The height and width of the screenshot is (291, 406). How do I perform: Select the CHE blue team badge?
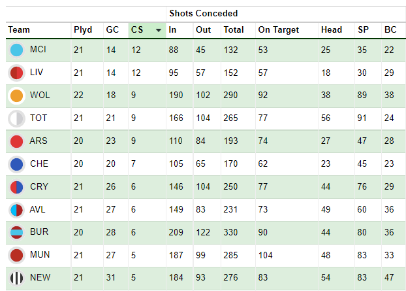(x=16, y=164)
